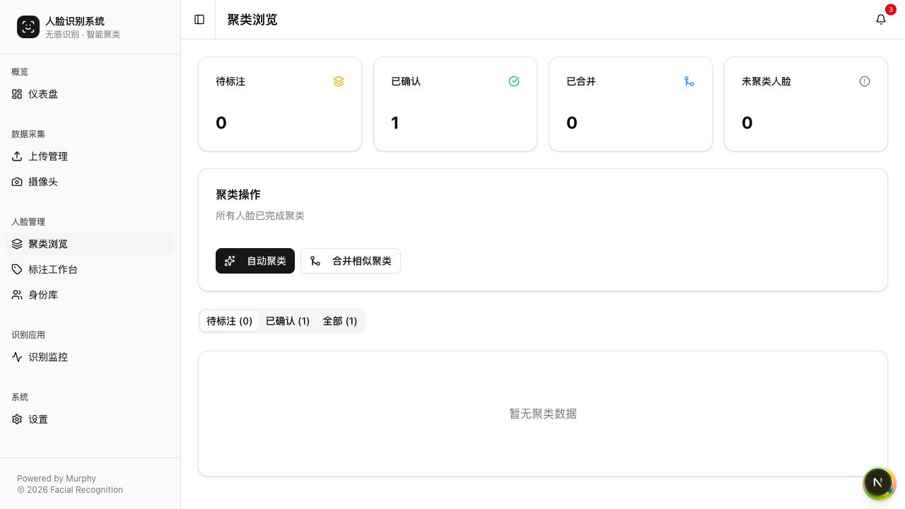Toggle the sidebar collapse button
The height and width of the screenshot is (509, 905).
click(199, 20)
